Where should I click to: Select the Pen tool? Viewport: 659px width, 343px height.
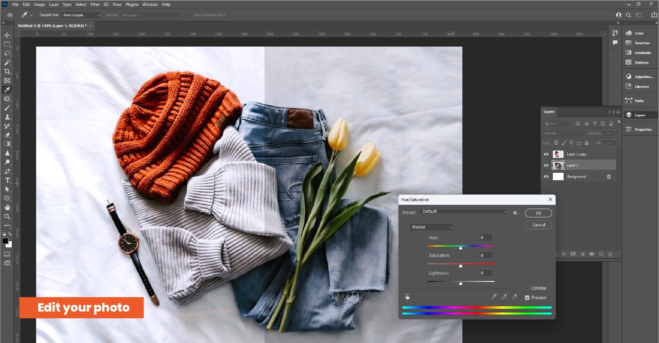(x=7, y=171)
